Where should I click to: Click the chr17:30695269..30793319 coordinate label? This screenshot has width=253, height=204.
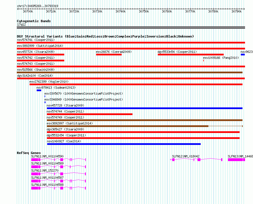click(38, 6)
